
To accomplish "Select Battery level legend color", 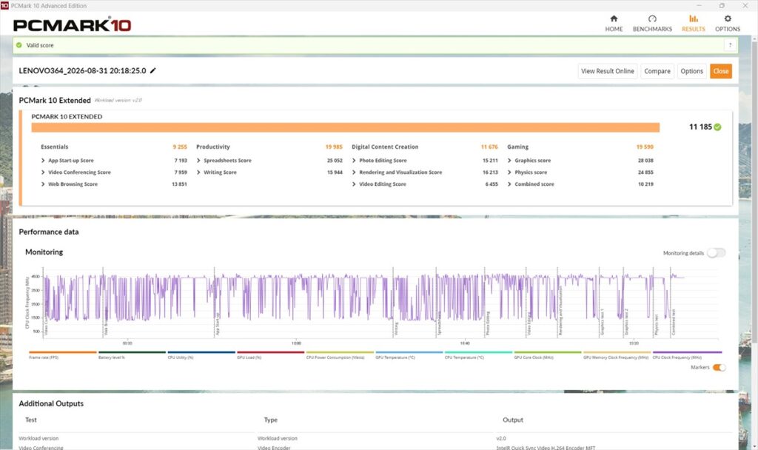I will pyautogui.click(x=132, y=352).
